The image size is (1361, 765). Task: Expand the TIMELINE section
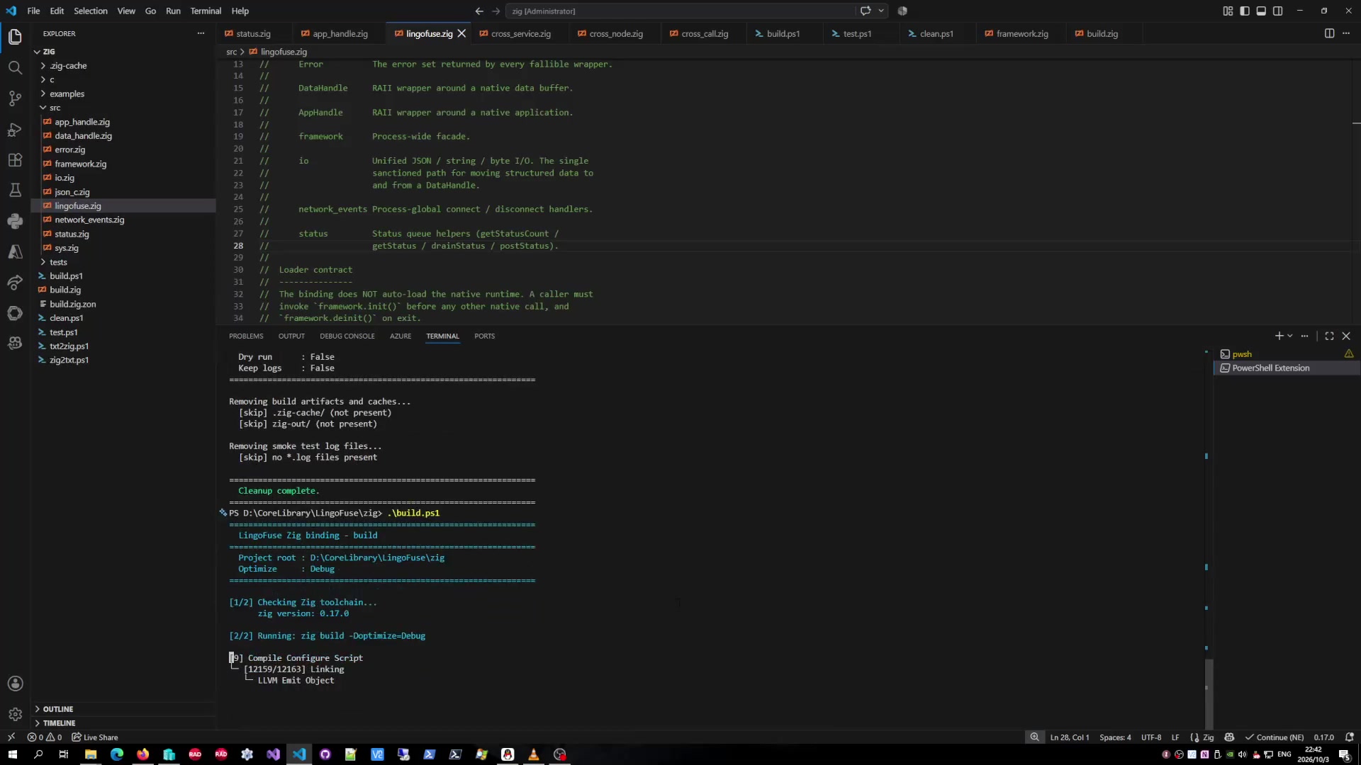coord(59,723)
